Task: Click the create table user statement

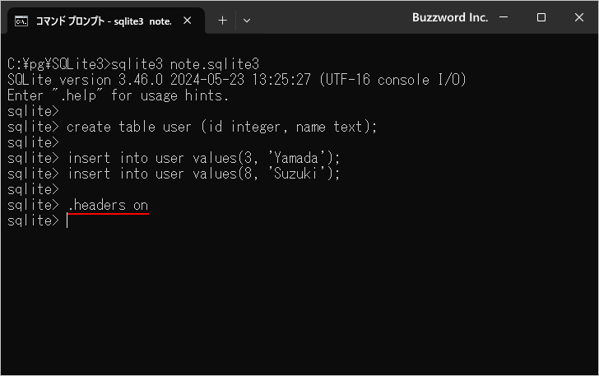Action: (221, 127)
